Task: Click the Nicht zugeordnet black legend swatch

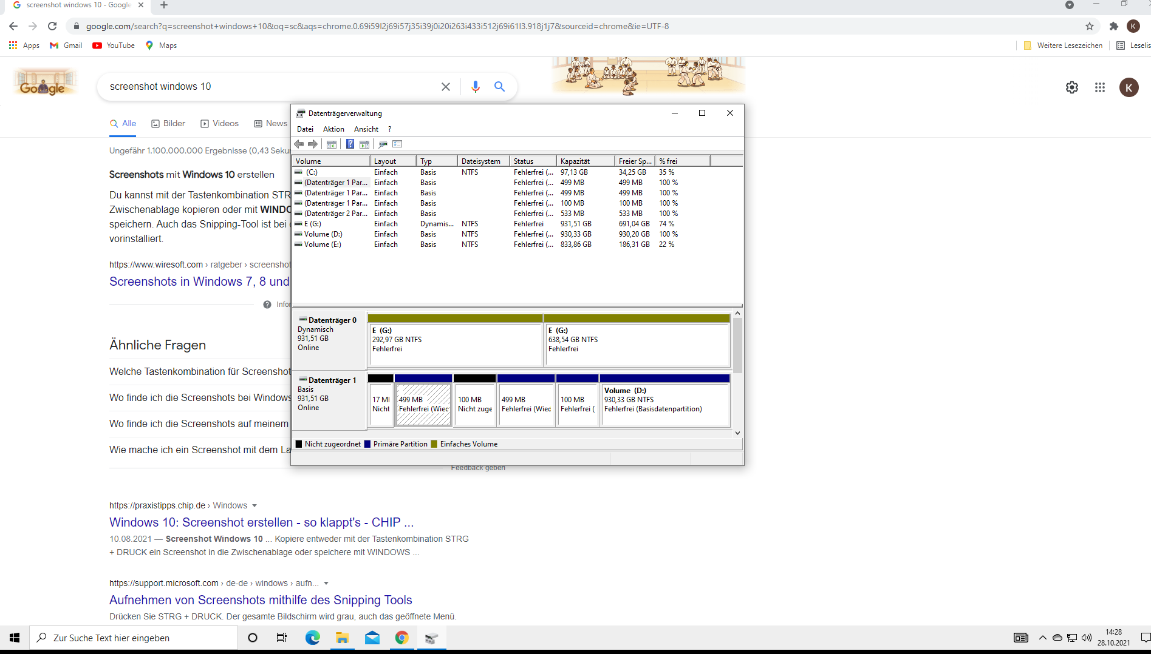Action: pyautogui.click(x=298, y=444)
